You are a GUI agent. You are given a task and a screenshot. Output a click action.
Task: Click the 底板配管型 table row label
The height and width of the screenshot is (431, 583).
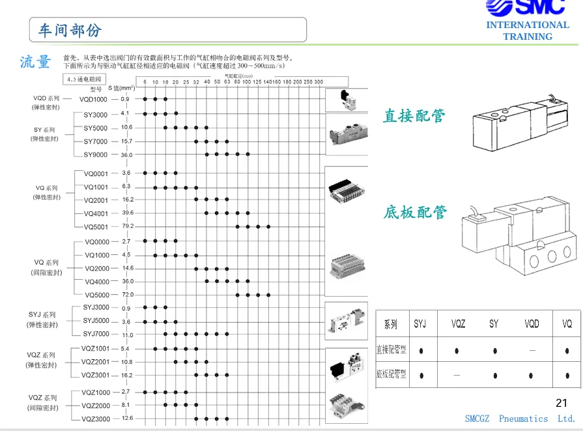pos(391,374)
